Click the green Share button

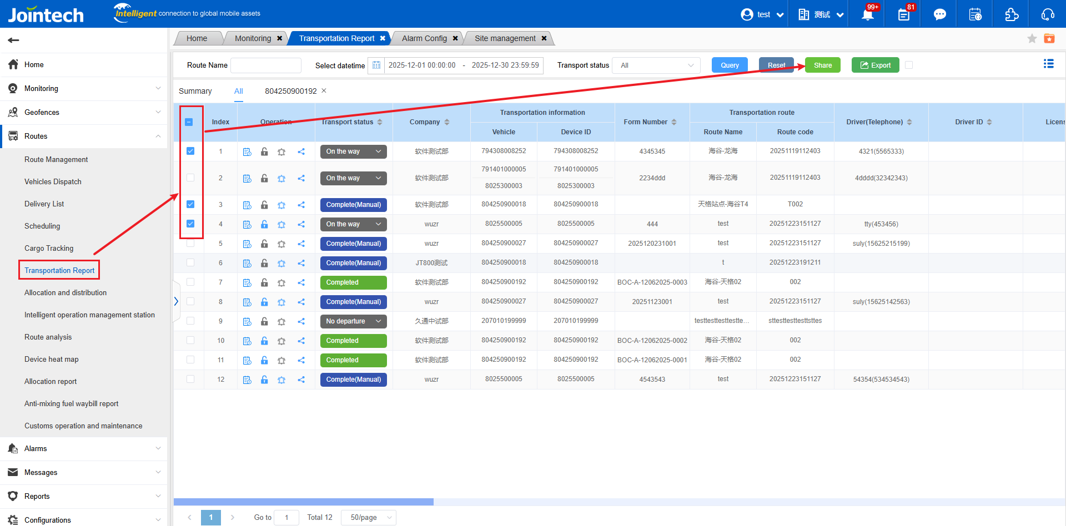(x=822, y=65)
